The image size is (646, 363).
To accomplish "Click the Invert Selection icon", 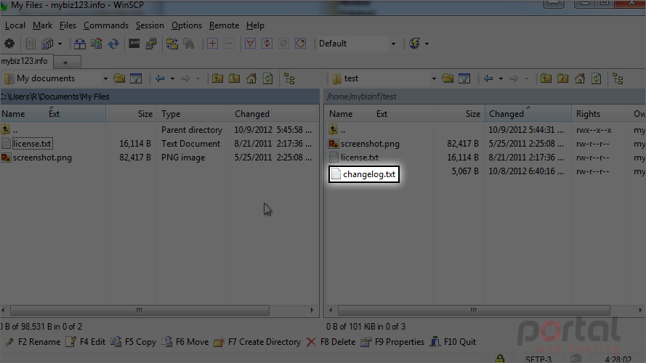I will 267,44.
